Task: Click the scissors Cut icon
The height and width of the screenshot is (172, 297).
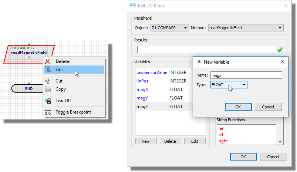Action: (47, 81)
